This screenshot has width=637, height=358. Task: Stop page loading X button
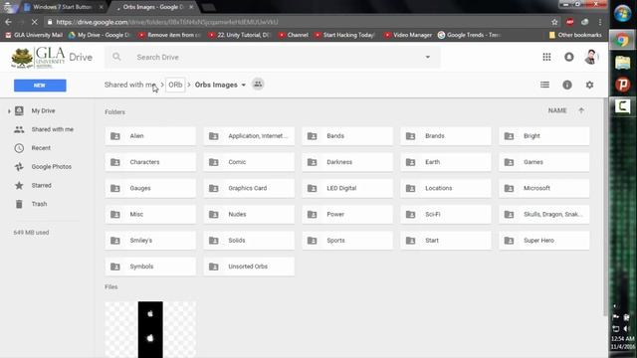[34, 22]
